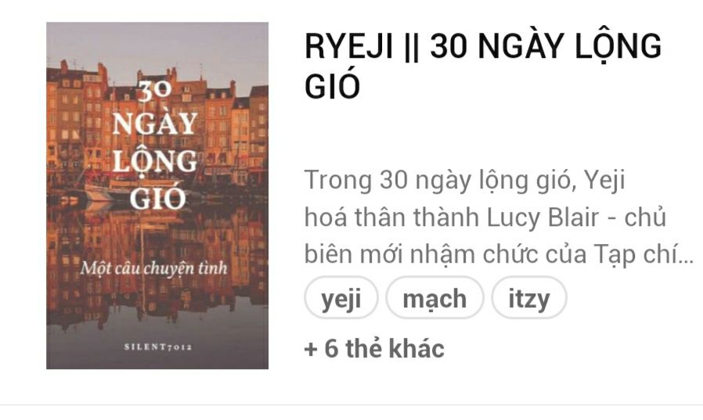Select the itzy tag

pyautogui.click(x=529, y=298)
